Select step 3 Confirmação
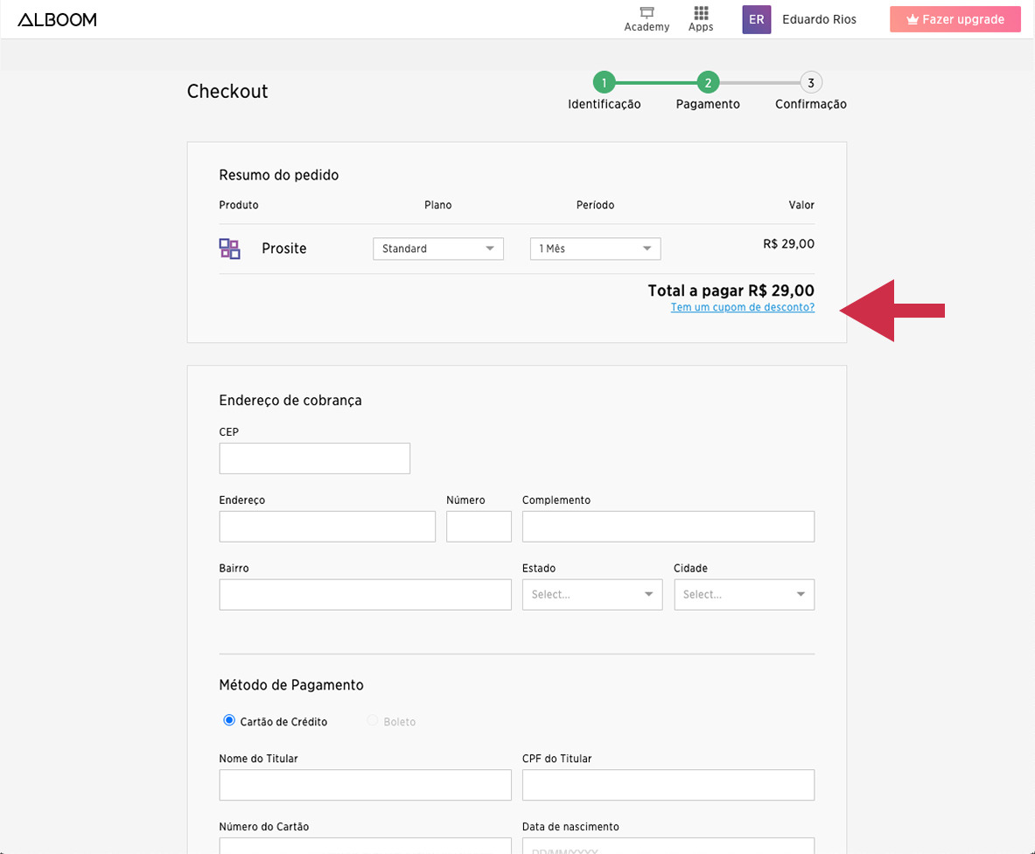 click(x=811, y=83)
